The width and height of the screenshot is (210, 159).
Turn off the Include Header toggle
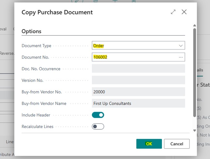point(98,115)
